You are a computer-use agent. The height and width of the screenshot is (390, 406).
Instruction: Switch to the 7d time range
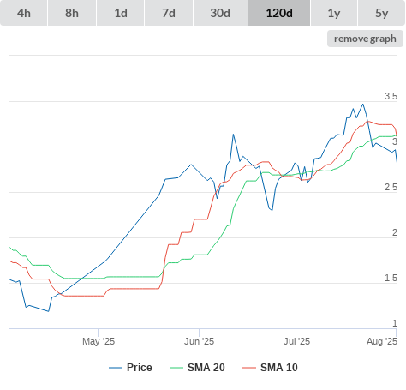pos(169,13)
